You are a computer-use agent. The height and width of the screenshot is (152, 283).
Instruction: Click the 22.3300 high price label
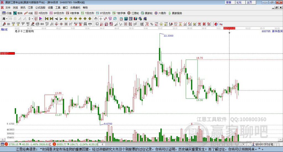tap(168, 36)
